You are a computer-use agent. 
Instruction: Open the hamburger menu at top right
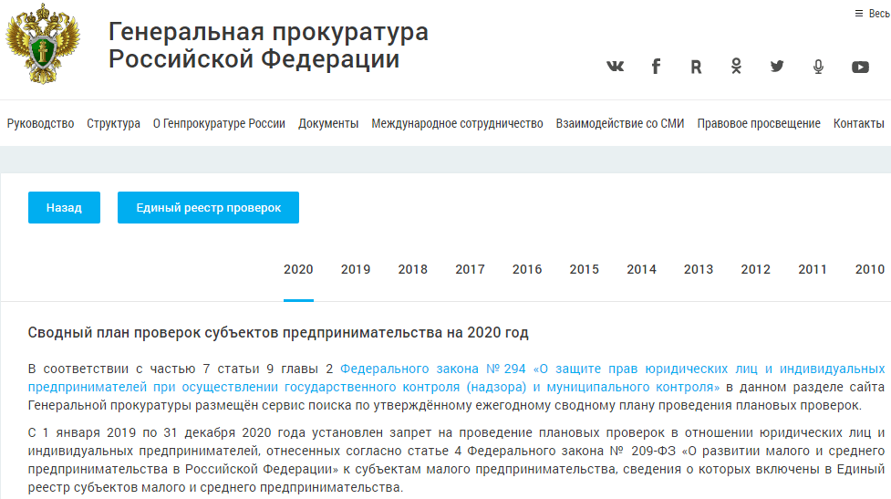[859, 13]
